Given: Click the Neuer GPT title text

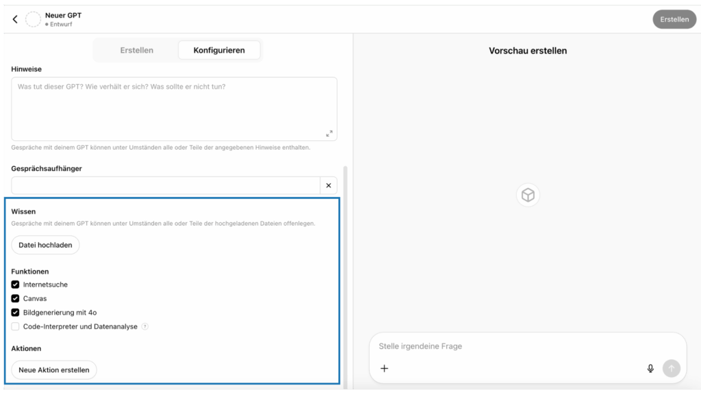Looking at the screenshot, I should 63,15.
